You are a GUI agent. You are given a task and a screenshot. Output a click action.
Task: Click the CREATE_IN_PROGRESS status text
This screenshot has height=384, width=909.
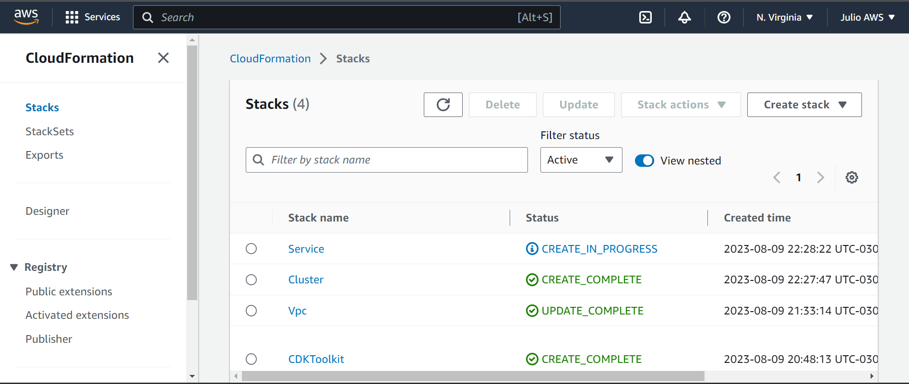pos(599,249)
